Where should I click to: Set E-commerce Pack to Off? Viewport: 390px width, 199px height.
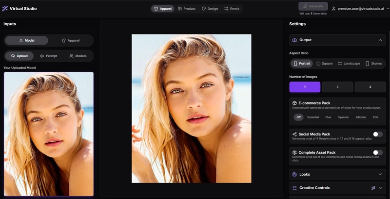298,117
